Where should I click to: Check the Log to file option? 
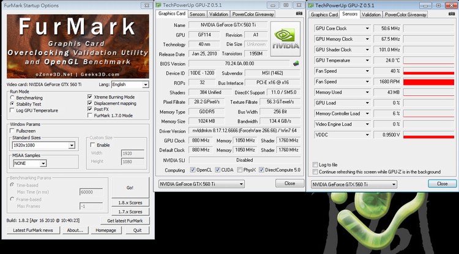tap(315, 165)
